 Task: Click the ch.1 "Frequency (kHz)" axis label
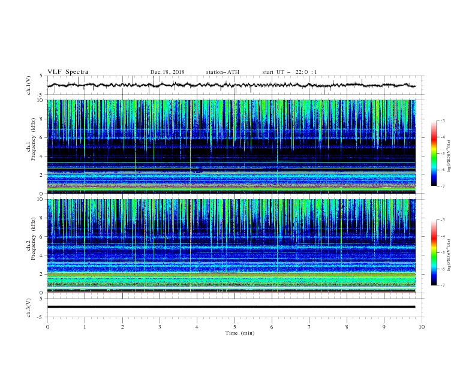pos(33,139)
